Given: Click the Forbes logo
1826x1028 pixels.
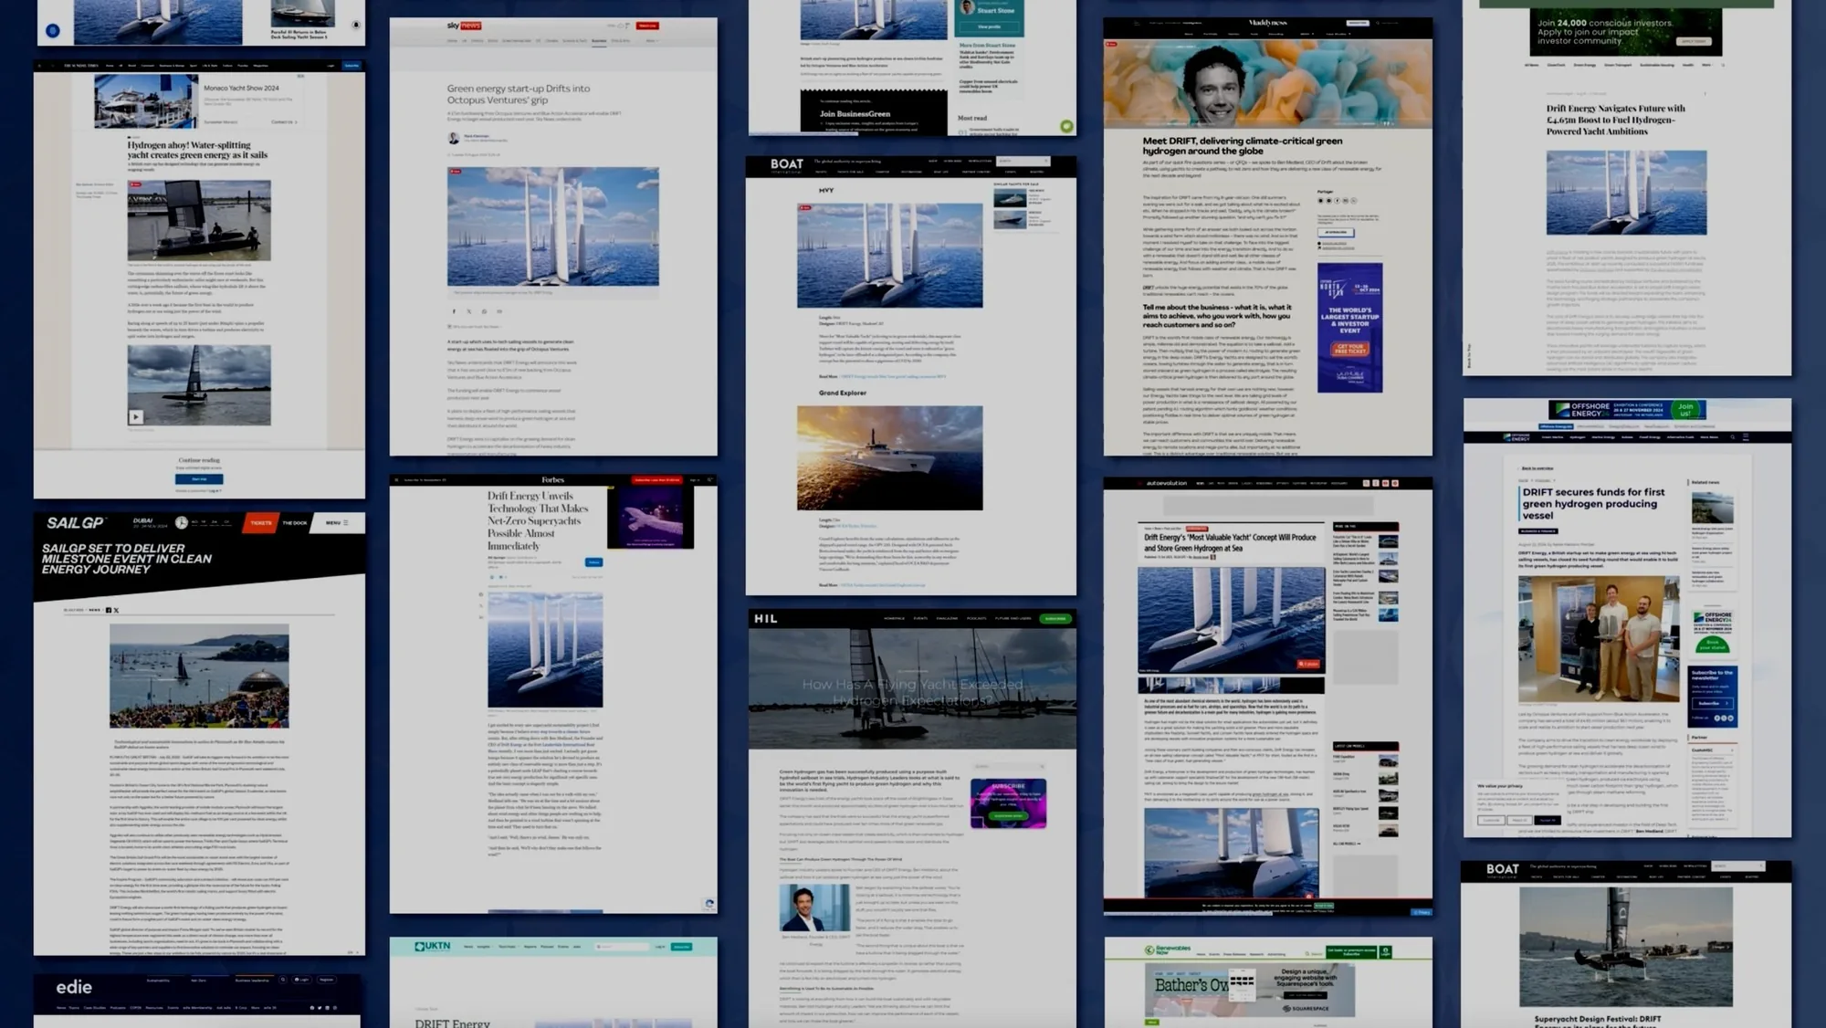Looking at the screenshot, I should click(x=552, y=480).
